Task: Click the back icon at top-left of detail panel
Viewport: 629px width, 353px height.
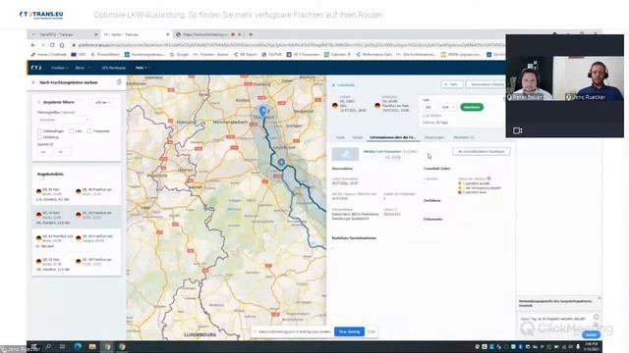Action: coord(333,85)
